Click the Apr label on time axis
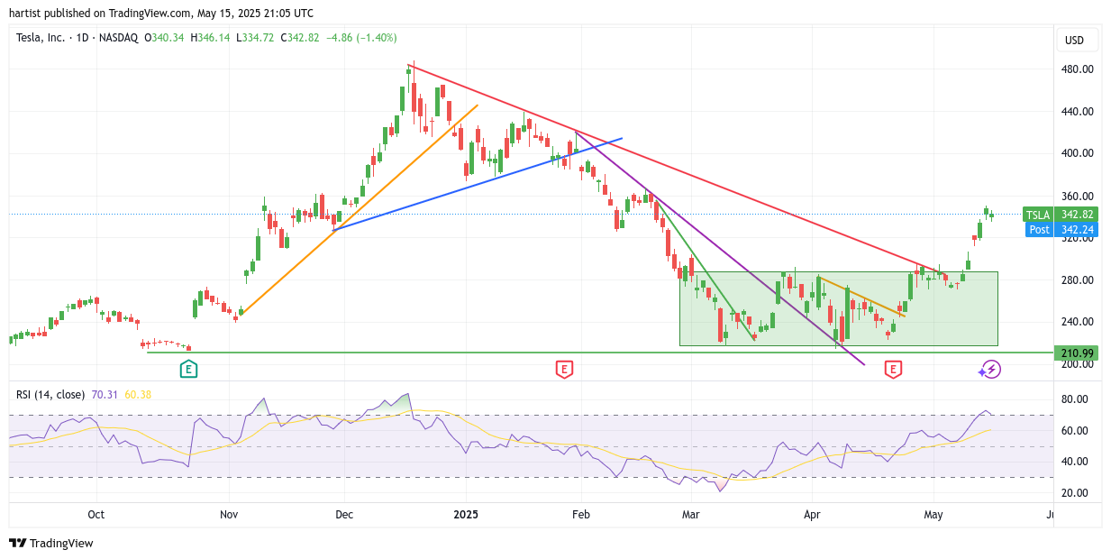The image size is (1111, 559). pos(812,515)
